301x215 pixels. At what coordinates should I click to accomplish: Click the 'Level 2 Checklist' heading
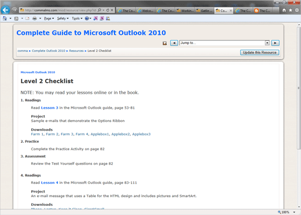47,81
